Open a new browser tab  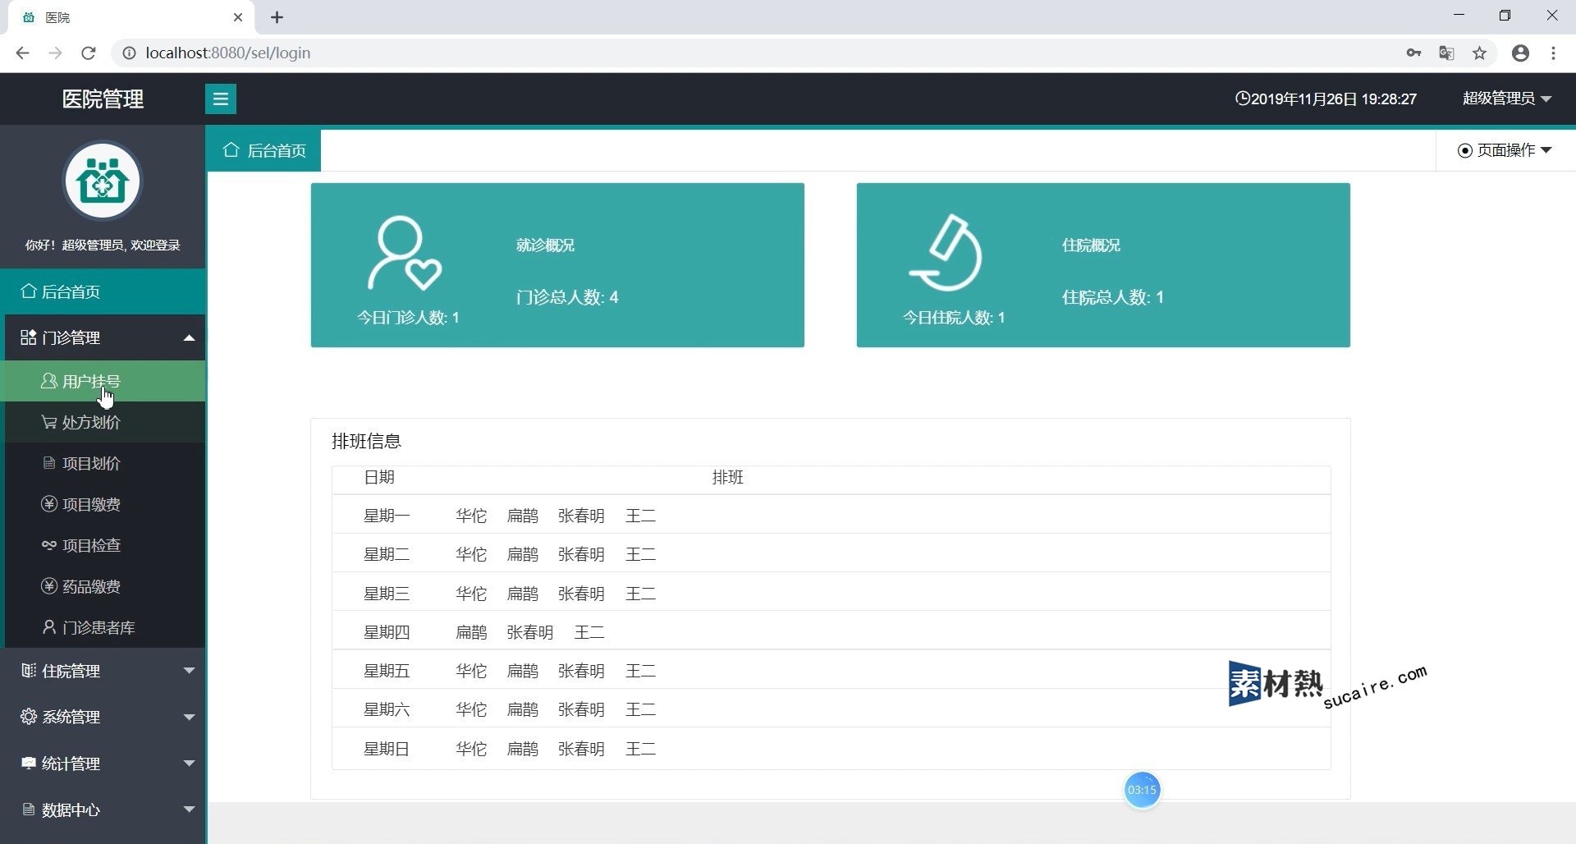277,17
